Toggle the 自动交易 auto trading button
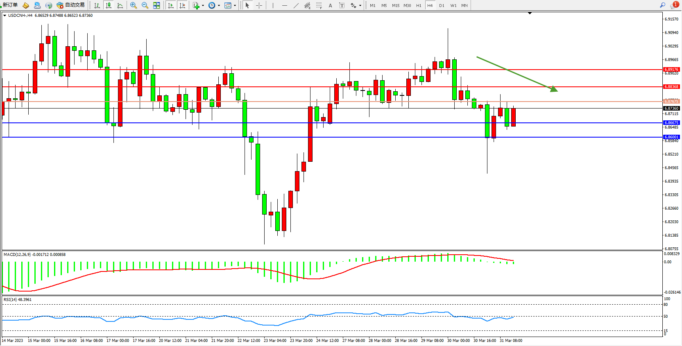This screenshot has height=346, width=682. click(x=71, y=5)
